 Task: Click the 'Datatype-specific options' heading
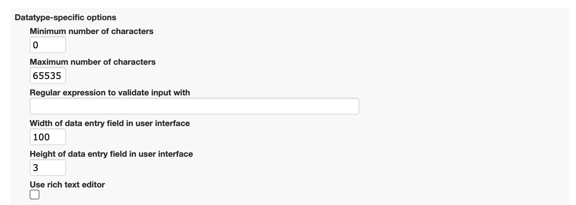point(65,18)
